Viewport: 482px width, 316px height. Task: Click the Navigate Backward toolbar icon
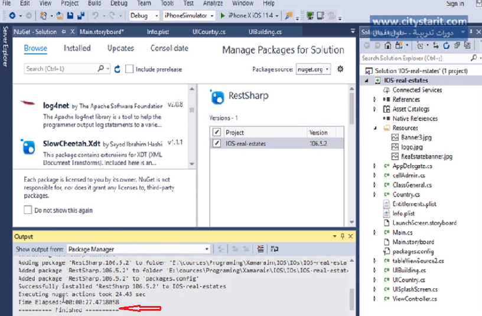(12, 15)
